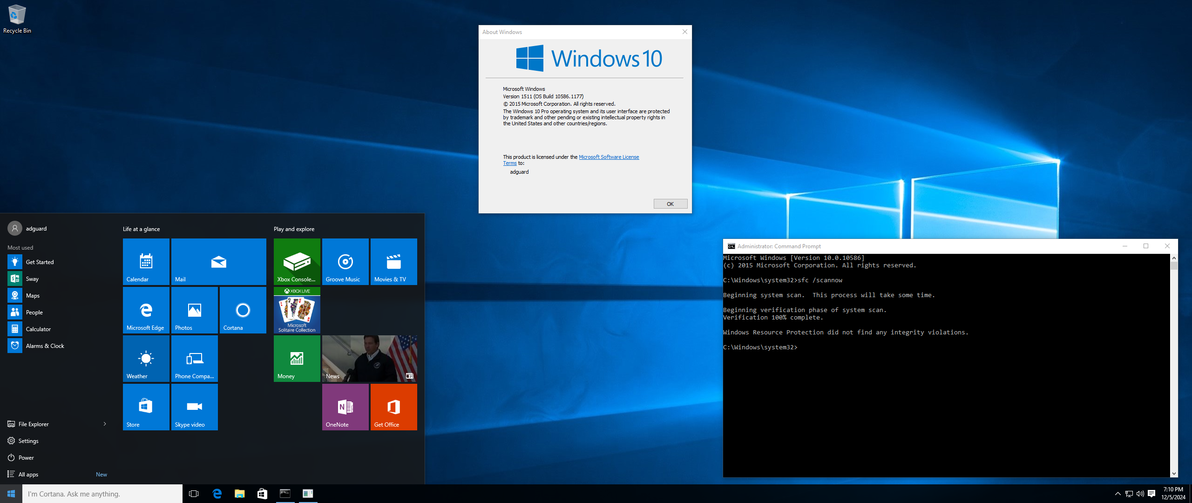The image size is (1192, 503).
Task: Click the 'sfc /scannow' command line text
Action: coord(820,280)
